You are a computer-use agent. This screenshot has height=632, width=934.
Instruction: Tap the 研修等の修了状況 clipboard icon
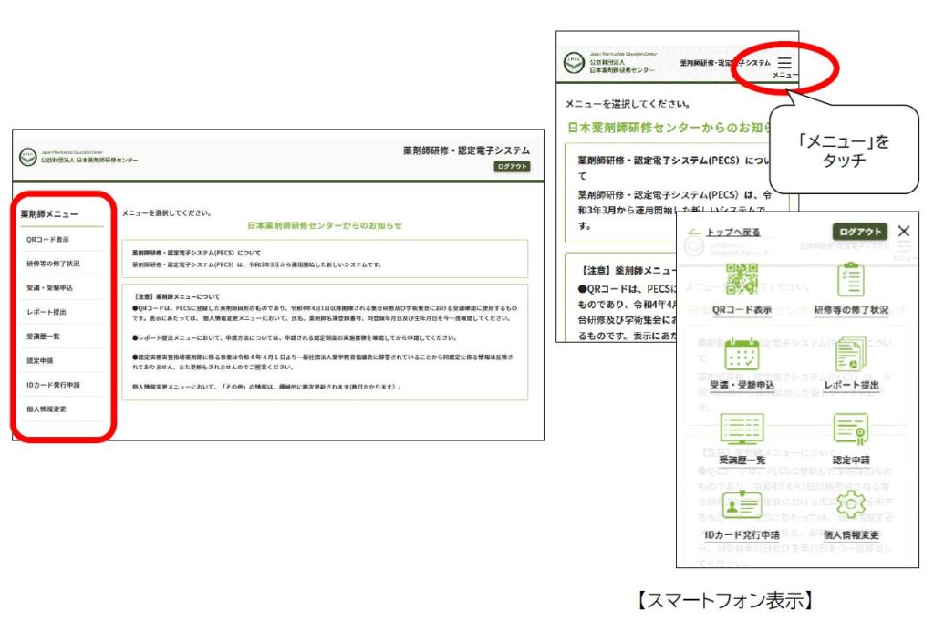[x=849, y=280]
